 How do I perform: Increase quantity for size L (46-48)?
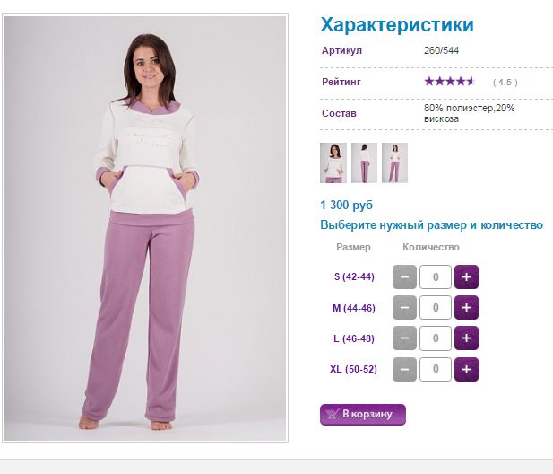pyautogui.click(x=466, y=338)
